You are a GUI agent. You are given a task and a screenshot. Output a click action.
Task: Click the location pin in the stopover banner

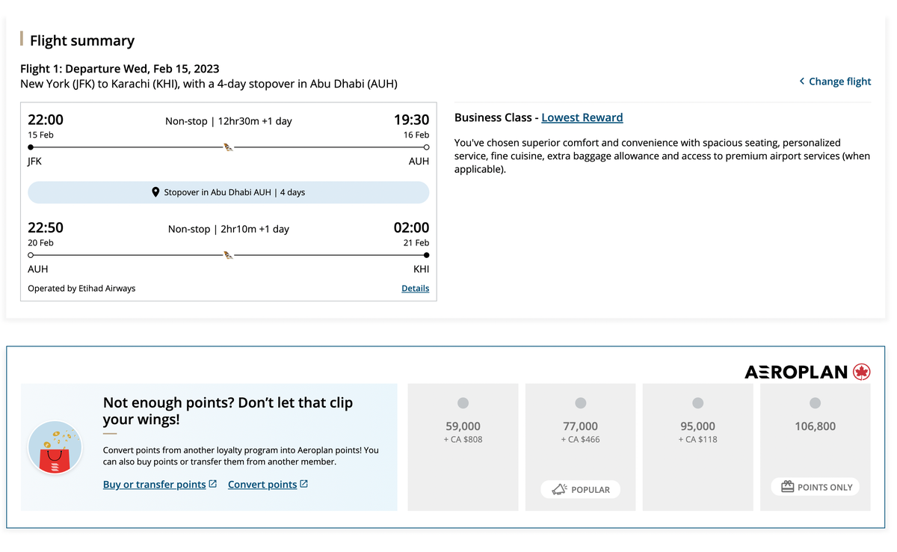pyautogui.click(x=155, y=191)
